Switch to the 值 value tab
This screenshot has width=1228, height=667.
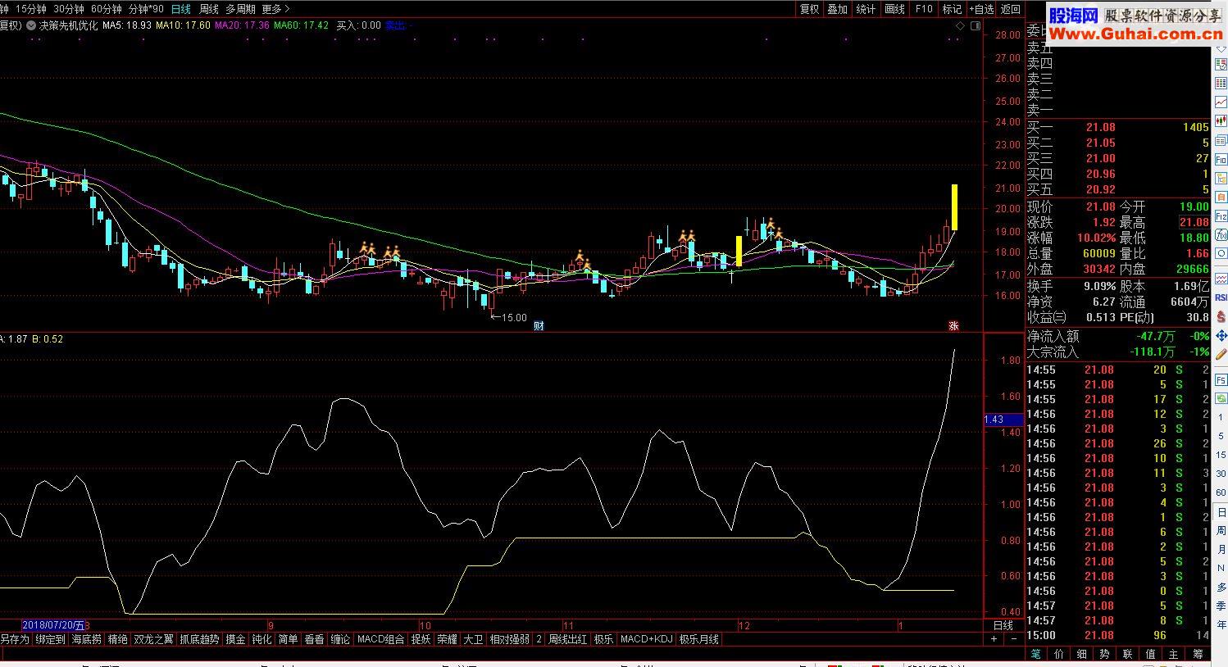[x=1151, y=654]
